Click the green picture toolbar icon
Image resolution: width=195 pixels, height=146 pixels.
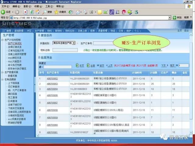[x=105, y=12]
